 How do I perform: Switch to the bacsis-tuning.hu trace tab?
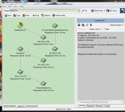[x=10, y=106]
